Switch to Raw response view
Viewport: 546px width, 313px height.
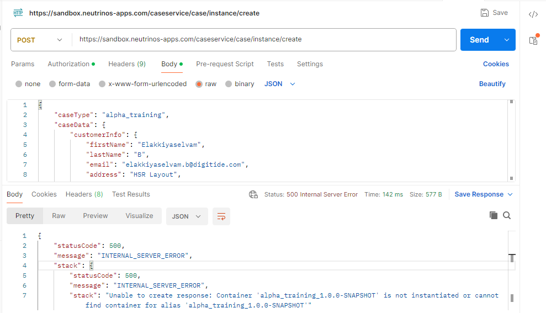(x=59, y=216)
